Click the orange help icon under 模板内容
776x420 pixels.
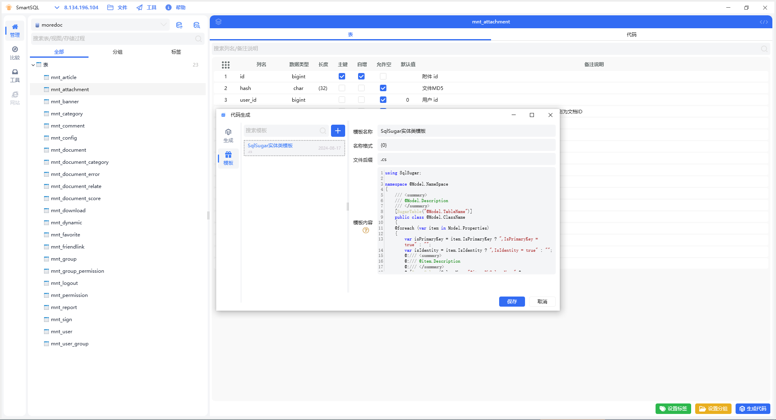pyautogui.click(x=366, y=230)
